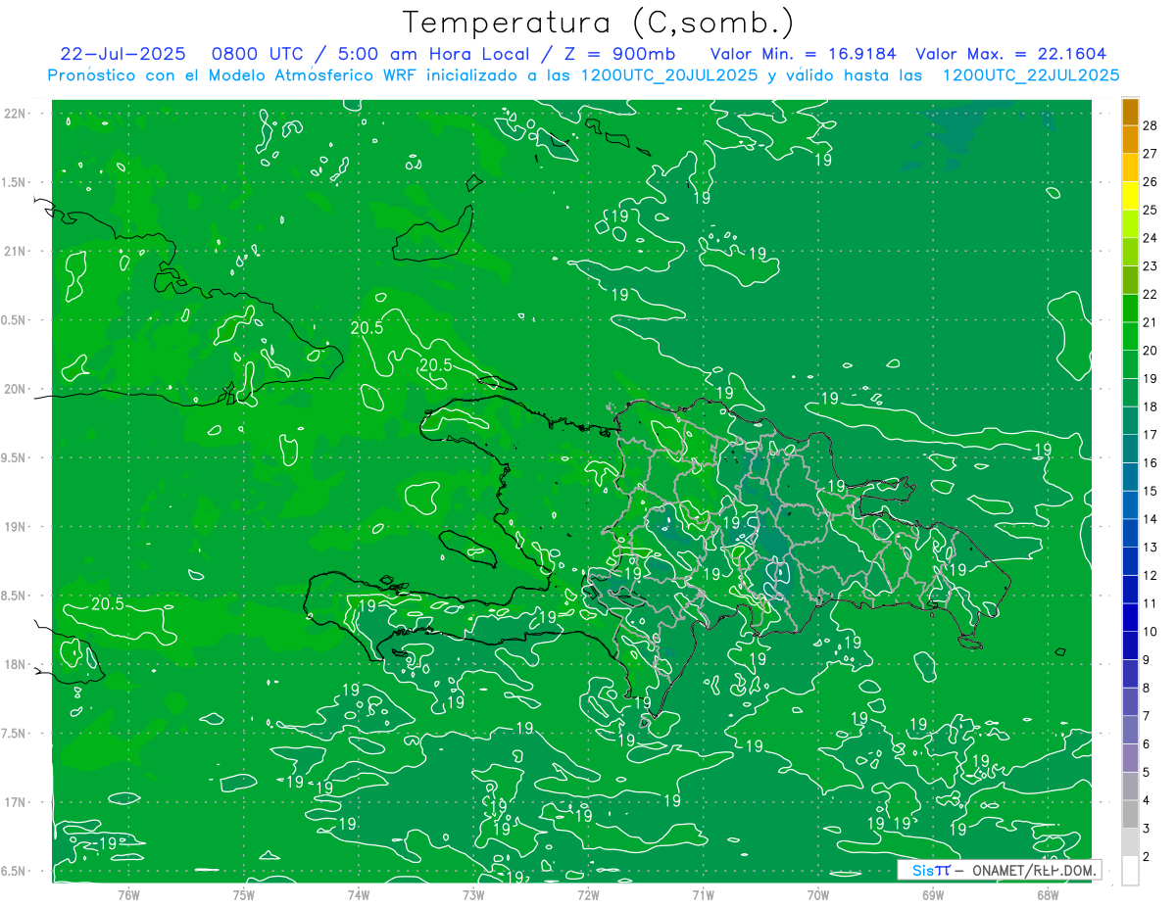
Task: Click the green swatch between 20 and 21
Action: point(1130,337)
